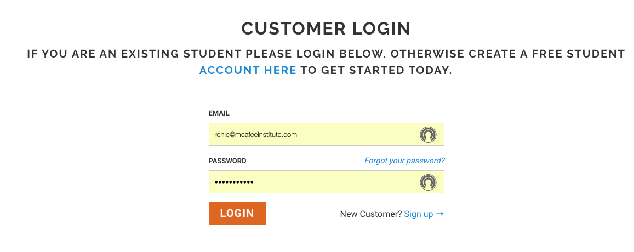Focus the Password input field
The image size is (634, 252).
[x=326, y=182]
